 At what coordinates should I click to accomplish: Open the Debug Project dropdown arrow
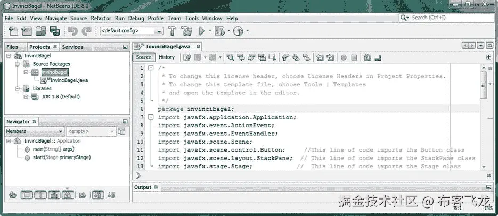point(228,31)
